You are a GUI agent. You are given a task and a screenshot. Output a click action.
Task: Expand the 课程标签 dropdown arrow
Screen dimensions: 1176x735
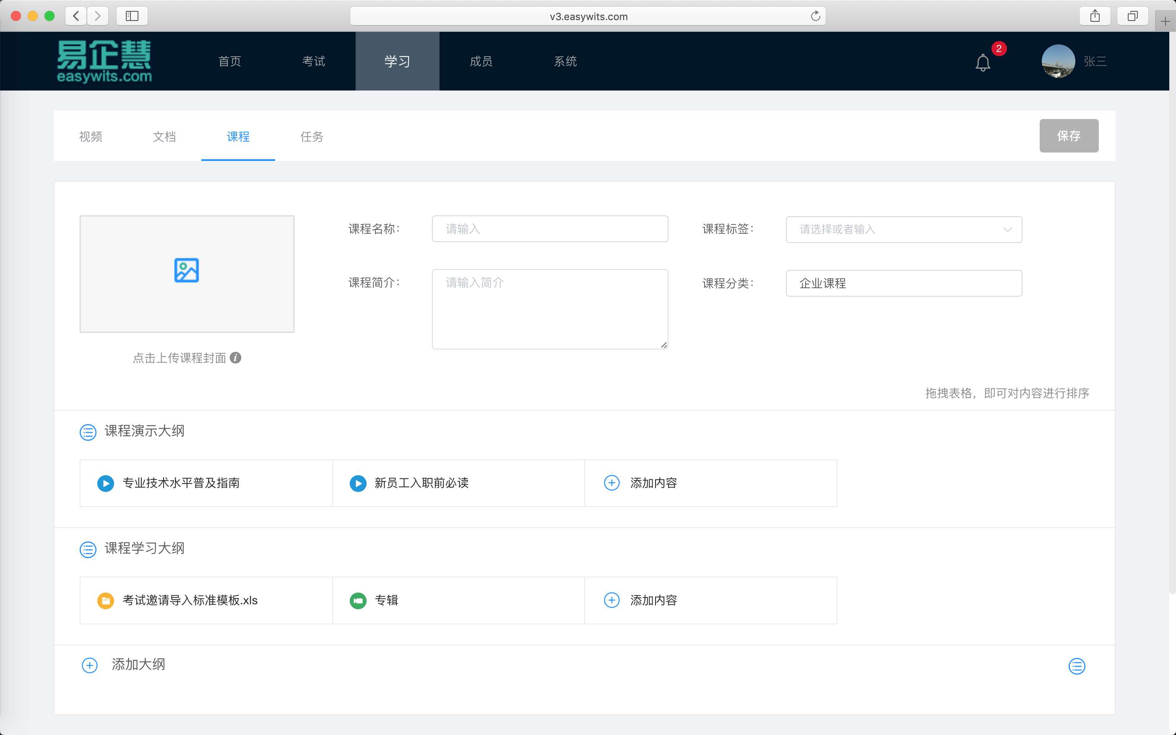pos(1007,230)
